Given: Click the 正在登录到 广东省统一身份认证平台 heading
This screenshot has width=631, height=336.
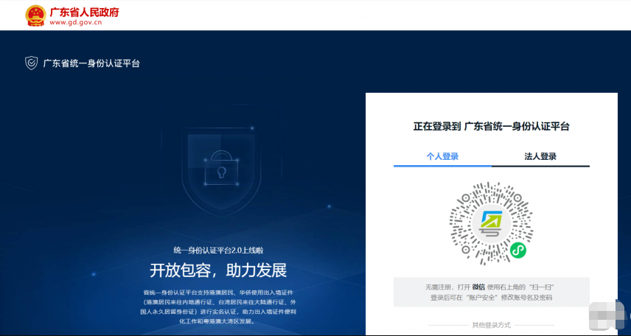Looking at the screenshot, I should pos(492,126).
